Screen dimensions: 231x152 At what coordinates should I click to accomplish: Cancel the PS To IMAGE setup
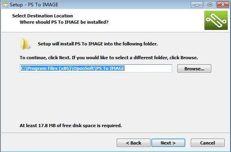[208, 143]
